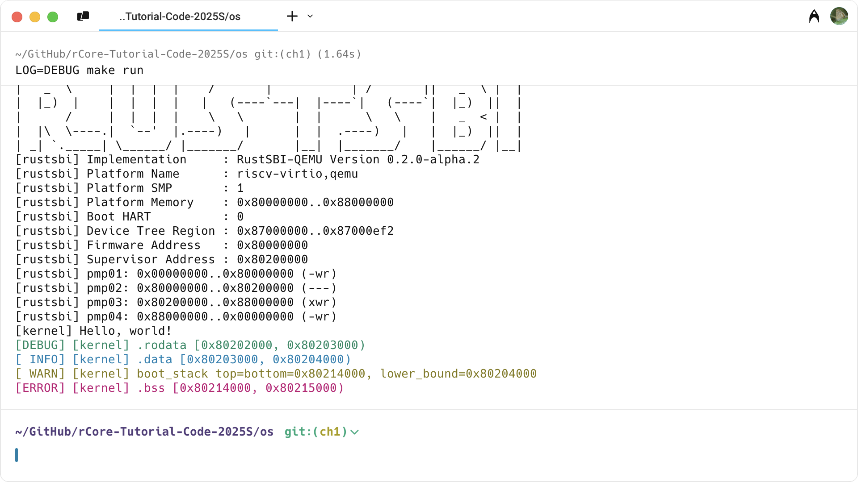This screenshot has width=858, height=482.
Task: Expand the new tab options chevron
Action: click(310, 17)
